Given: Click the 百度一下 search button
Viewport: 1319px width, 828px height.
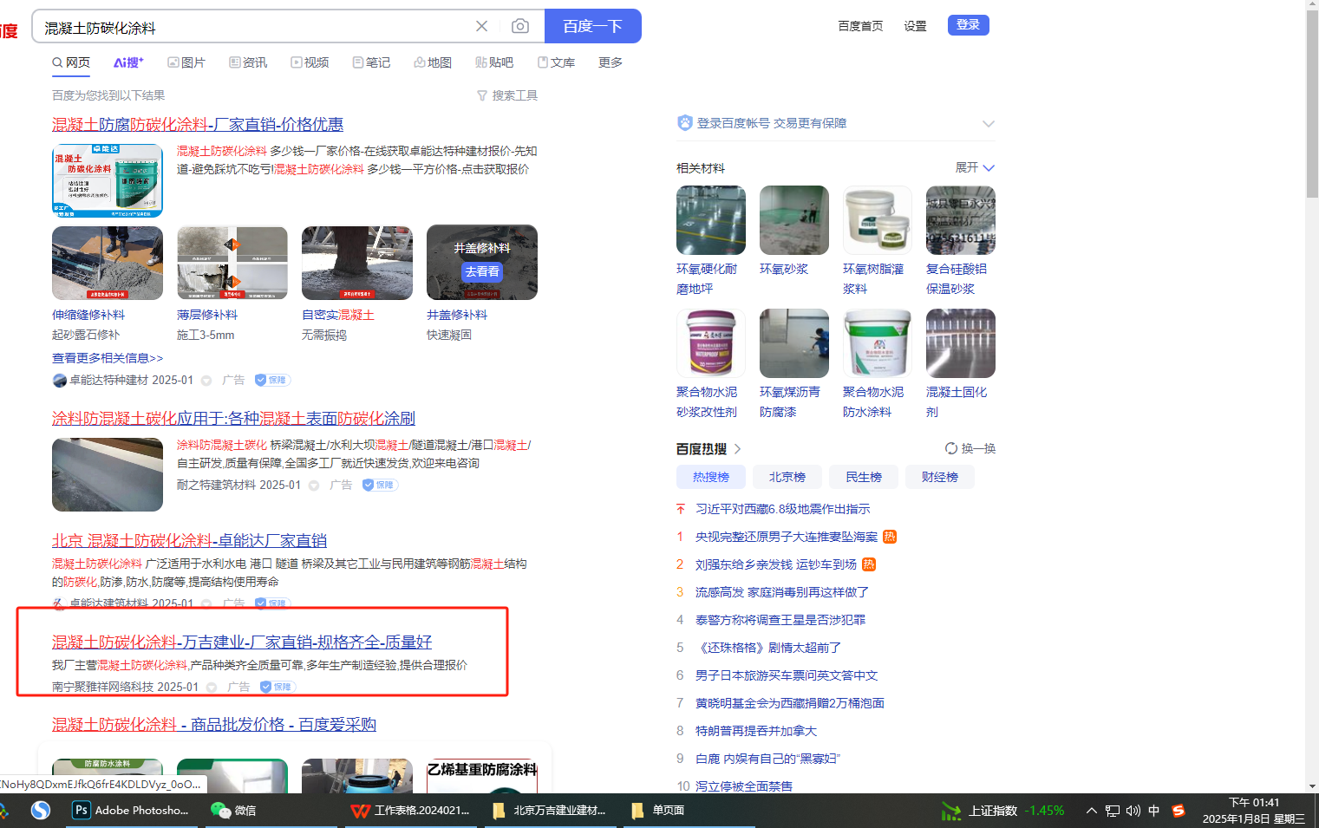Looking at the screenshot, I should pyautogui.click(x=593, y=26).
